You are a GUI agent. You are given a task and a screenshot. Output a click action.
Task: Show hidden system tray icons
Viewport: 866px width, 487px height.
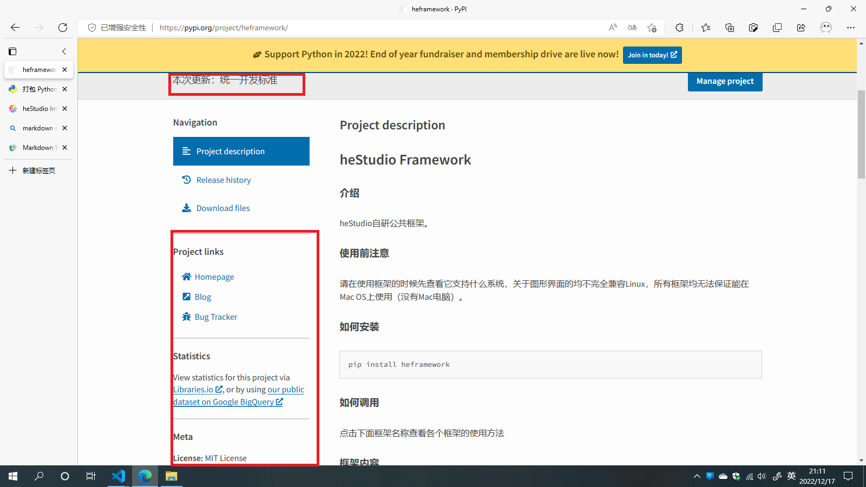pyautogui.click(x=697, y=476)
